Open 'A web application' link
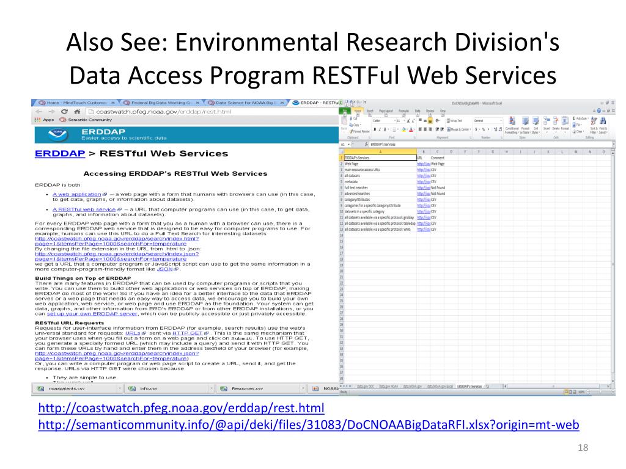626x469 pixels. click(x=76, y=194)
